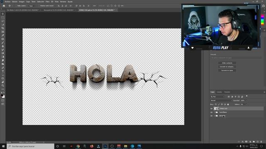266x149 pixels.
Task: Hide the Text Effects group layer
Action: coord(212,112)
